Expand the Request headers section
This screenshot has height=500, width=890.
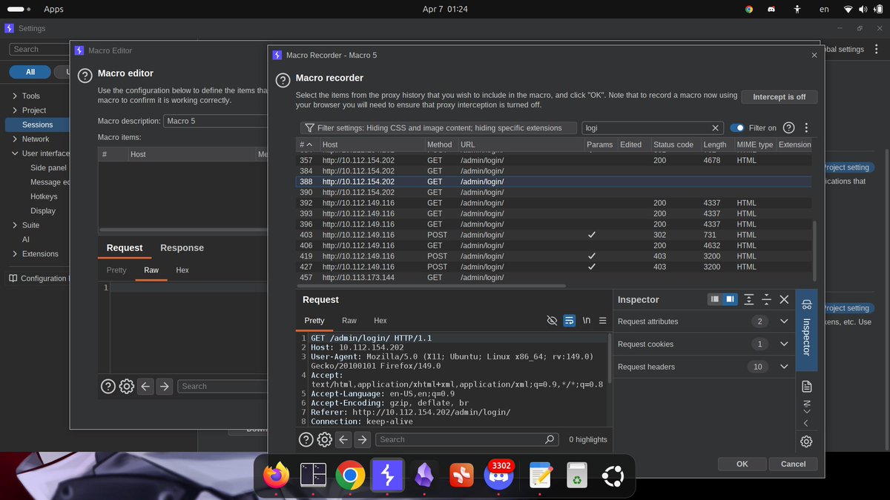(784, 367)
